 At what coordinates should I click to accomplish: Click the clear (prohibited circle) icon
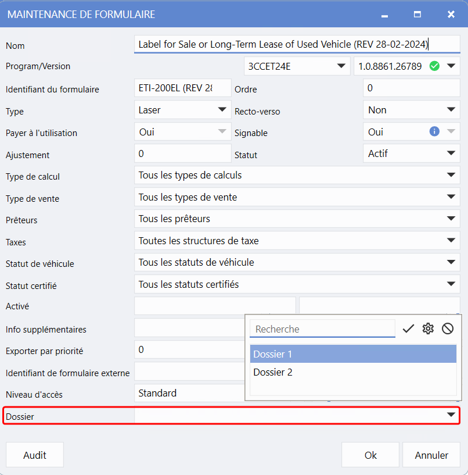point(448,329)
